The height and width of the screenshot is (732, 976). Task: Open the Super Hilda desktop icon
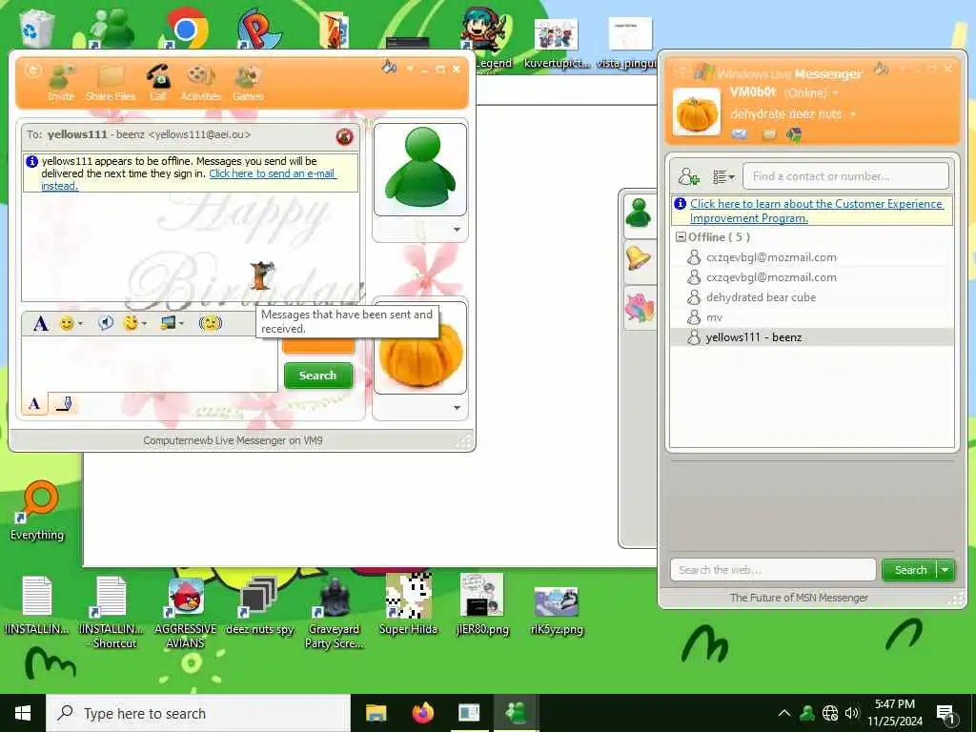(408, 603)
